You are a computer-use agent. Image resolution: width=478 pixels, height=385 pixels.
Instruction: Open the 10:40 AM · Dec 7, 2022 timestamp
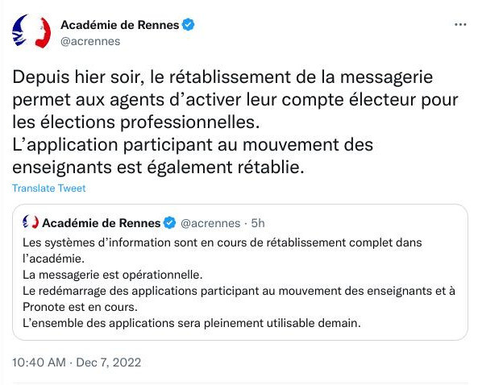(x=77, y=362)
